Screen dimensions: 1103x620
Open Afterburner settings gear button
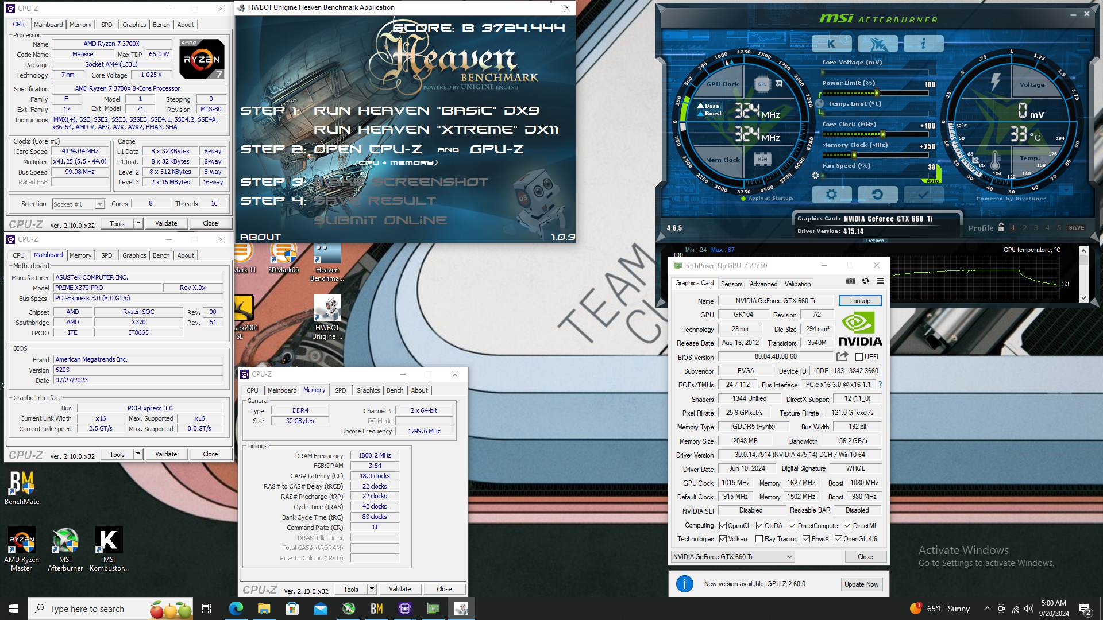point(831,195)
